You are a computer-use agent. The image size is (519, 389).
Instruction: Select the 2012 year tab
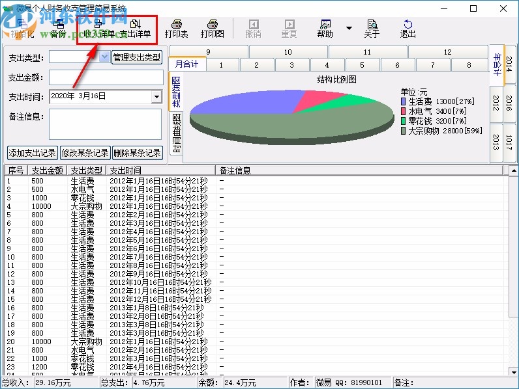pos(496,103)
